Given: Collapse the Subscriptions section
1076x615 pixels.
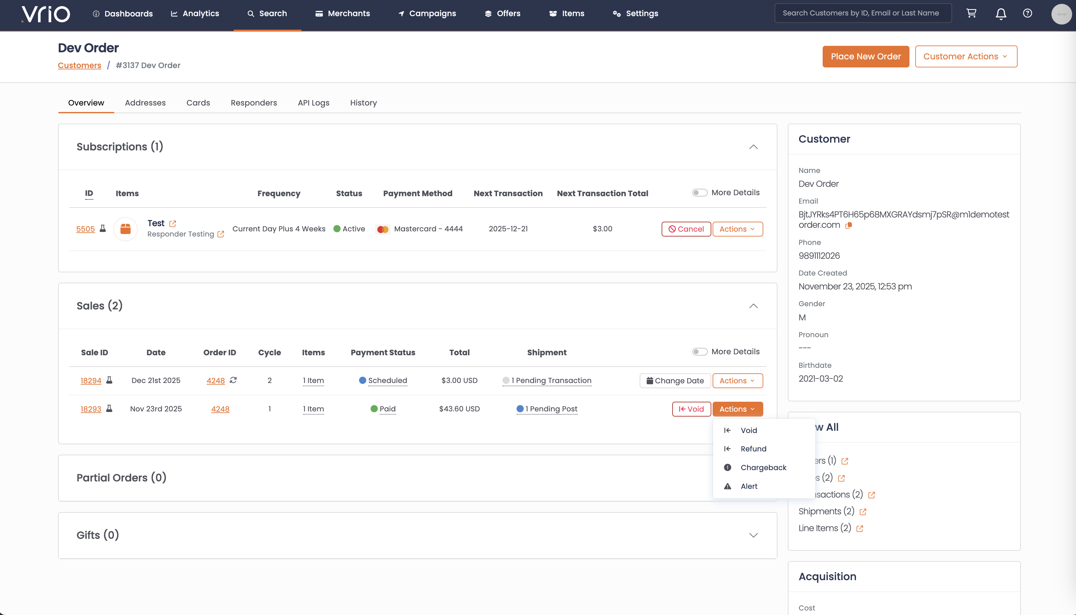Looking at the screenshot, I should tap(753, 147).
